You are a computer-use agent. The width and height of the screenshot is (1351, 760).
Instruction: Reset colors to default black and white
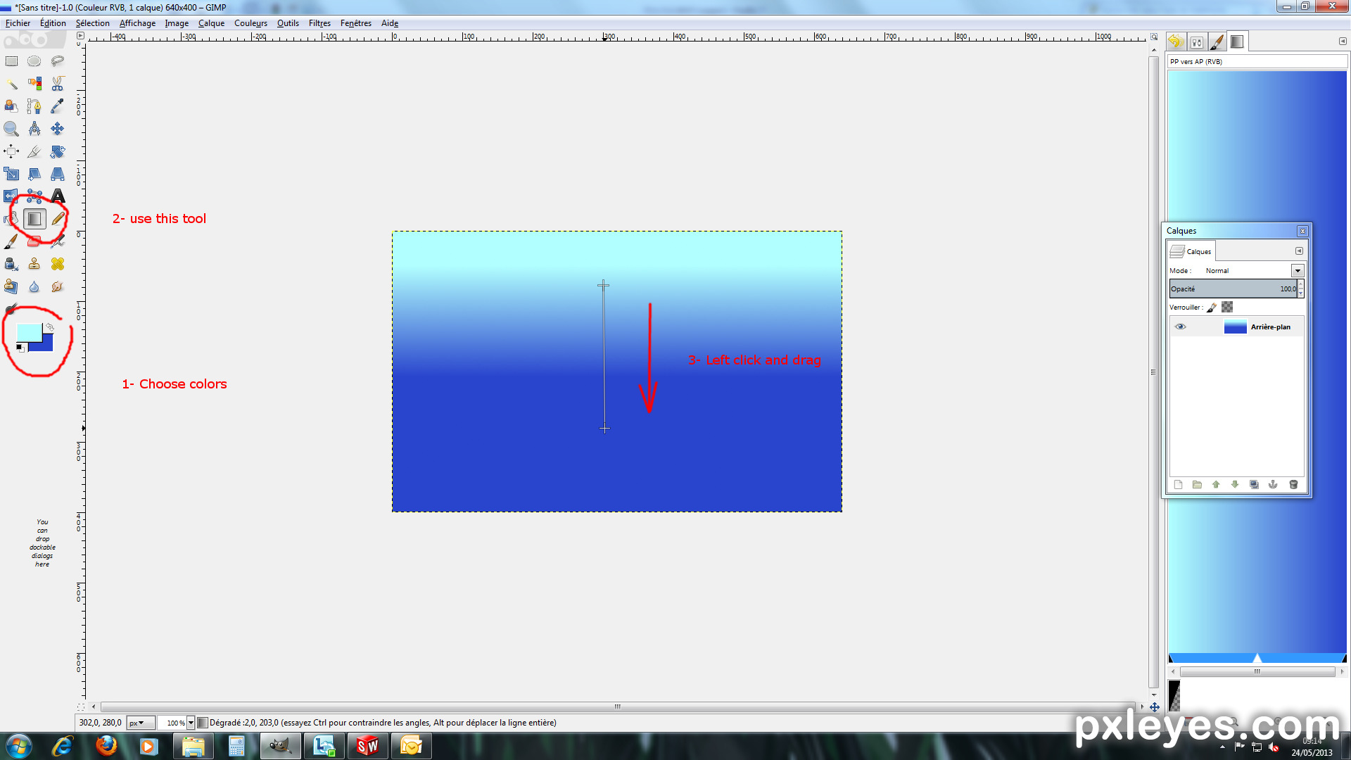pyautogui.click(x=20, y=348)
